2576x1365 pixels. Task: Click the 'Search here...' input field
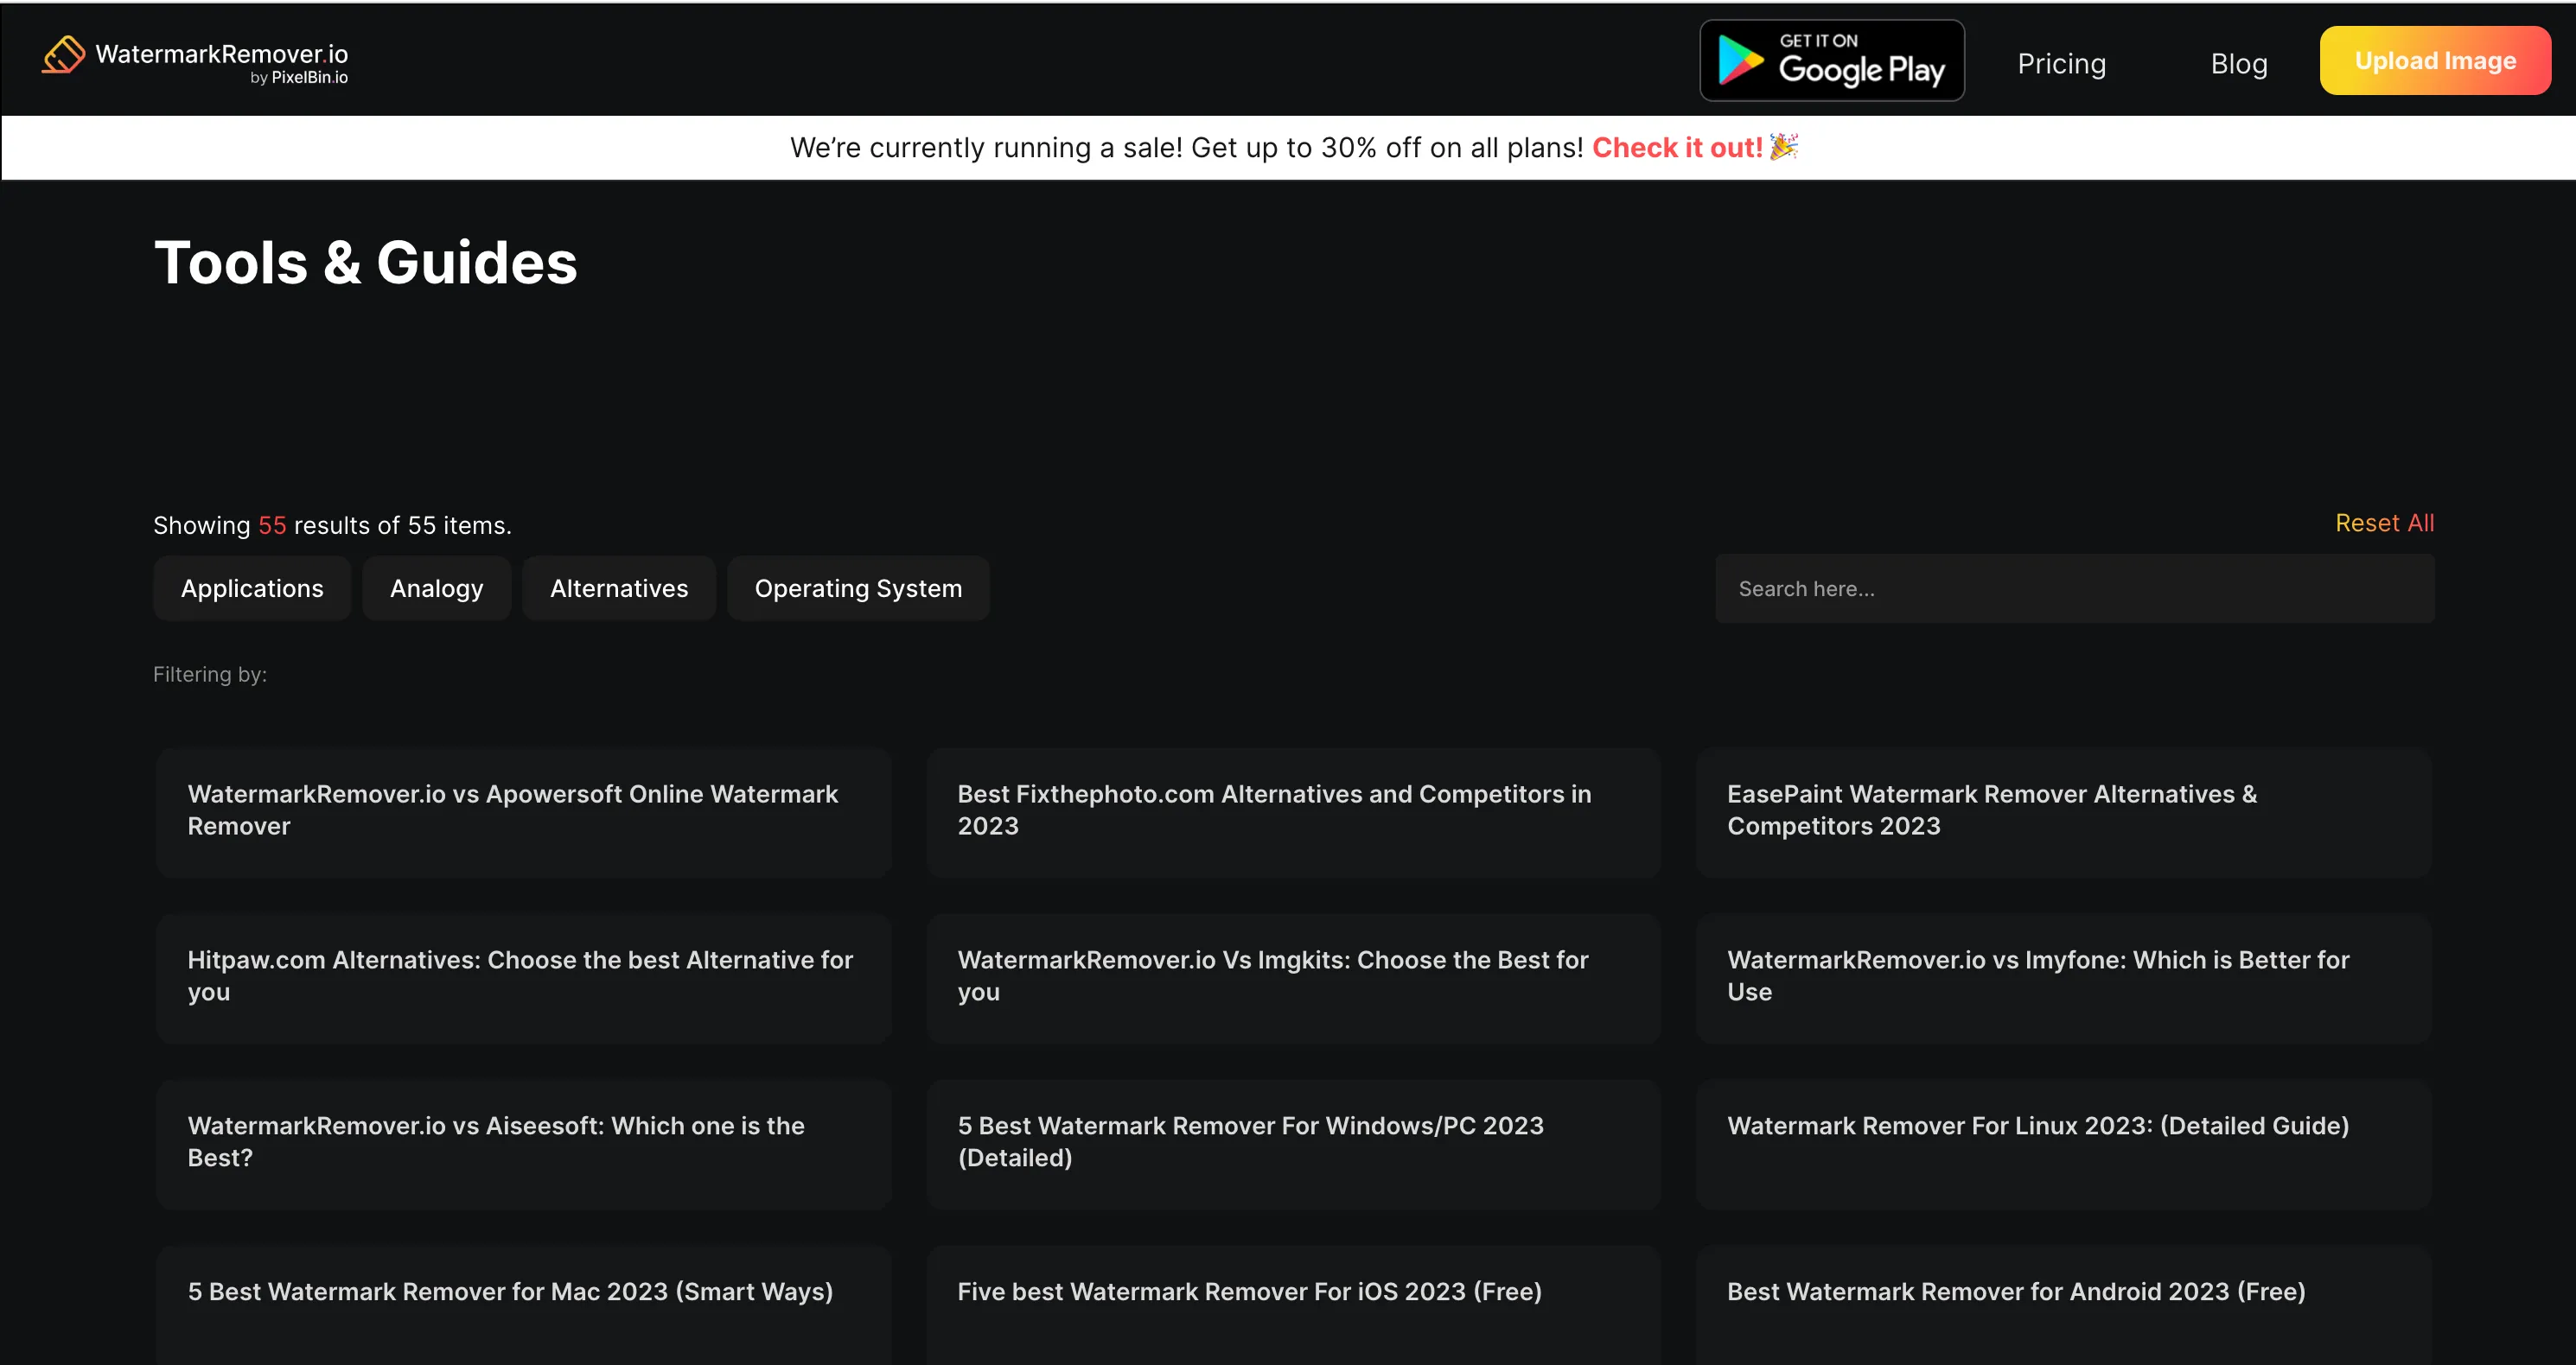point(2076,587)
